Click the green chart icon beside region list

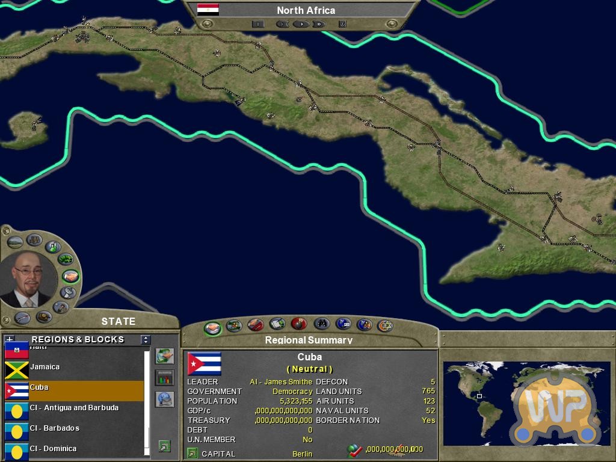tap(164, 377)
